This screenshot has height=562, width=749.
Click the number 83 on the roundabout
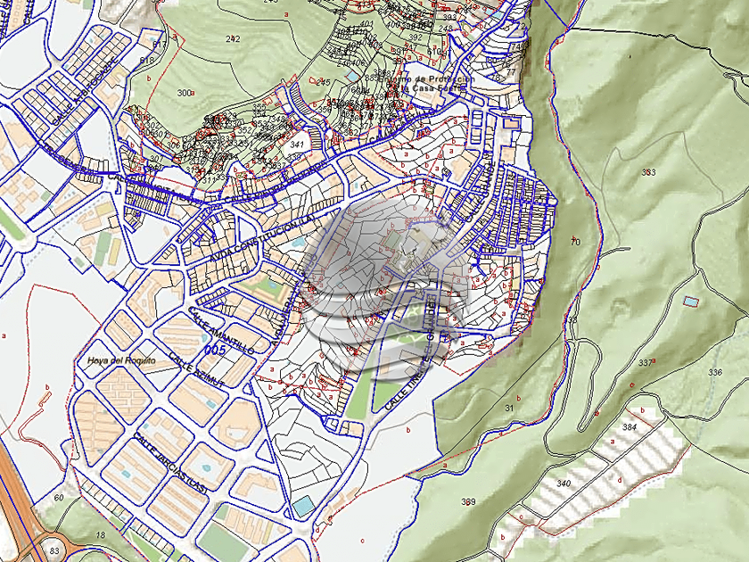point(54,551)
